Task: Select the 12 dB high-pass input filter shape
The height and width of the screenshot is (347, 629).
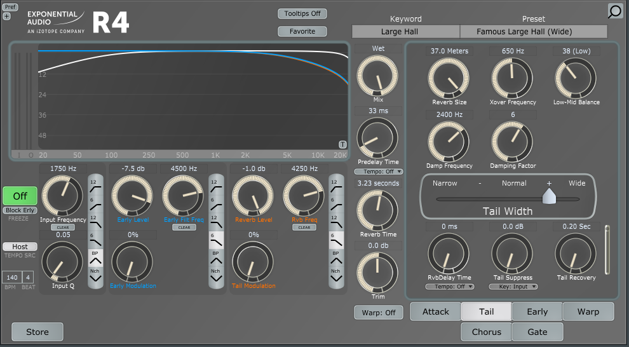Action: (95, 186)
